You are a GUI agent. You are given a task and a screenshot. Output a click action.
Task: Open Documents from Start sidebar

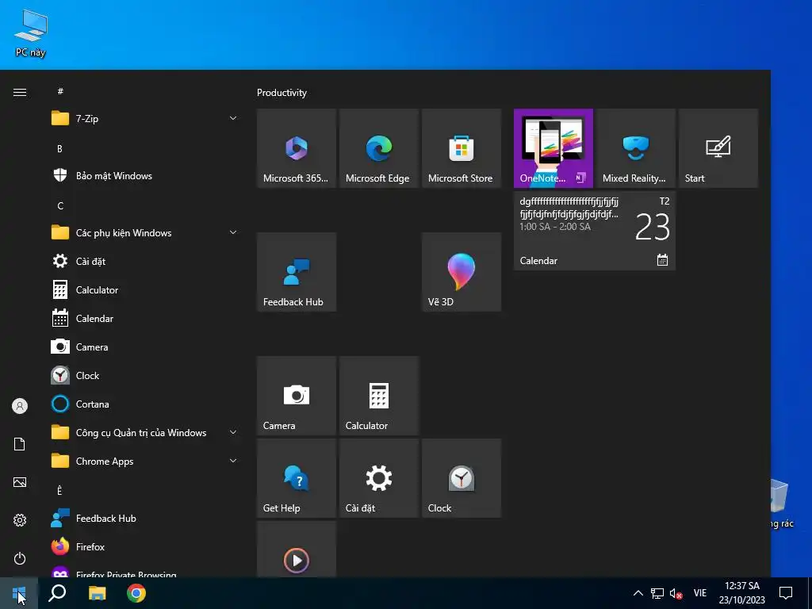coord(20,444)
